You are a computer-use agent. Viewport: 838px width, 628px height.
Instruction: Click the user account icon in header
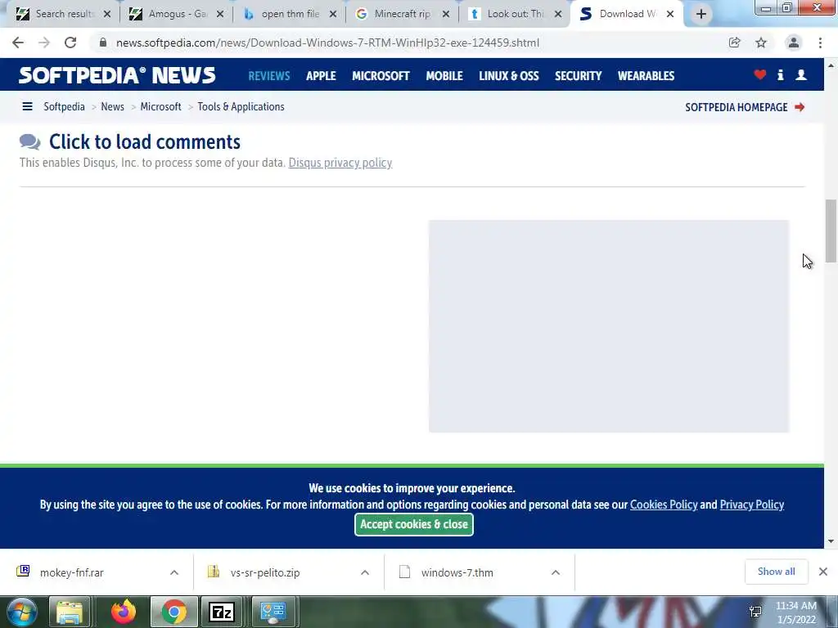click(801, 74)
